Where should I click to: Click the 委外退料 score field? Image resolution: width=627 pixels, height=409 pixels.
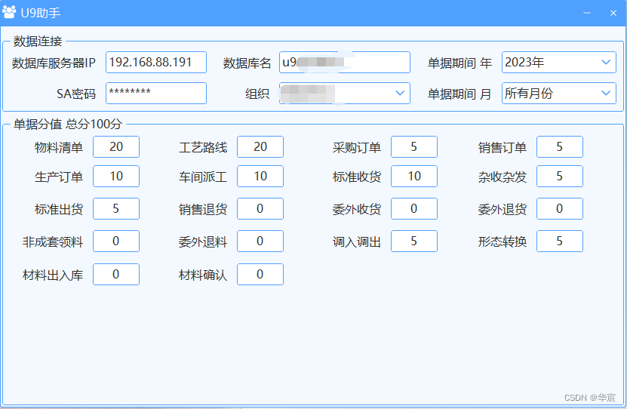260,241
